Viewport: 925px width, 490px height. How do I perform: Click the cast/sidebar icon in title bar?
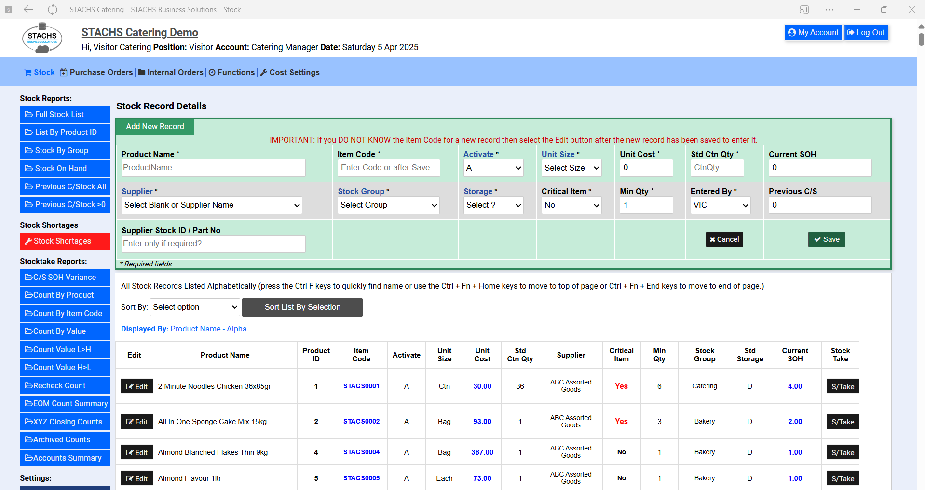(804, 9)
